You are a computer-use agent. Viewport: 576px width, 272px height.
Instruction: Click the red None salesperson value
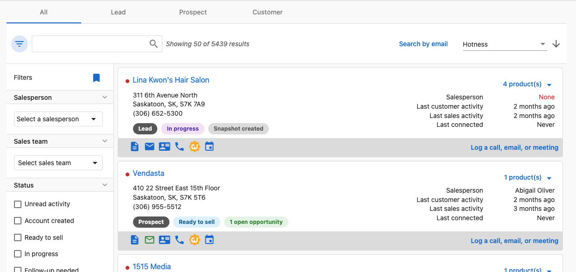pyautogui.click(x=547, y=97)
